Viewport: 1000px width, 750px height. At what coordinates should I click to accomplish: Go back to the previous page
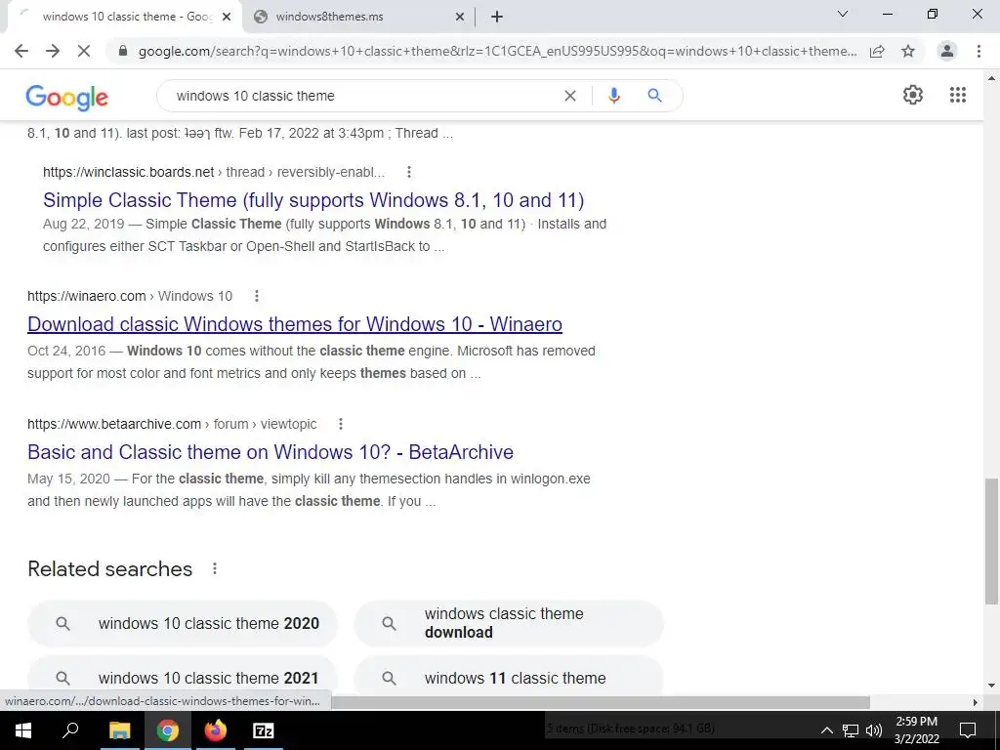pyautogui.click(x=21, y=51)
